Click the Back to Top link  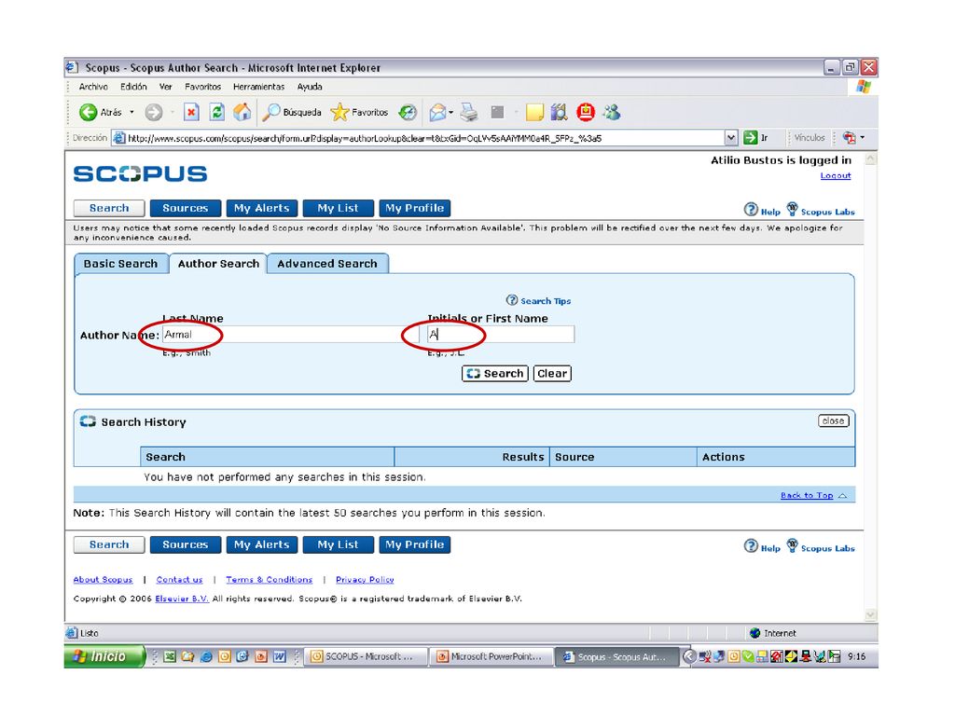[x=807, y=495]
